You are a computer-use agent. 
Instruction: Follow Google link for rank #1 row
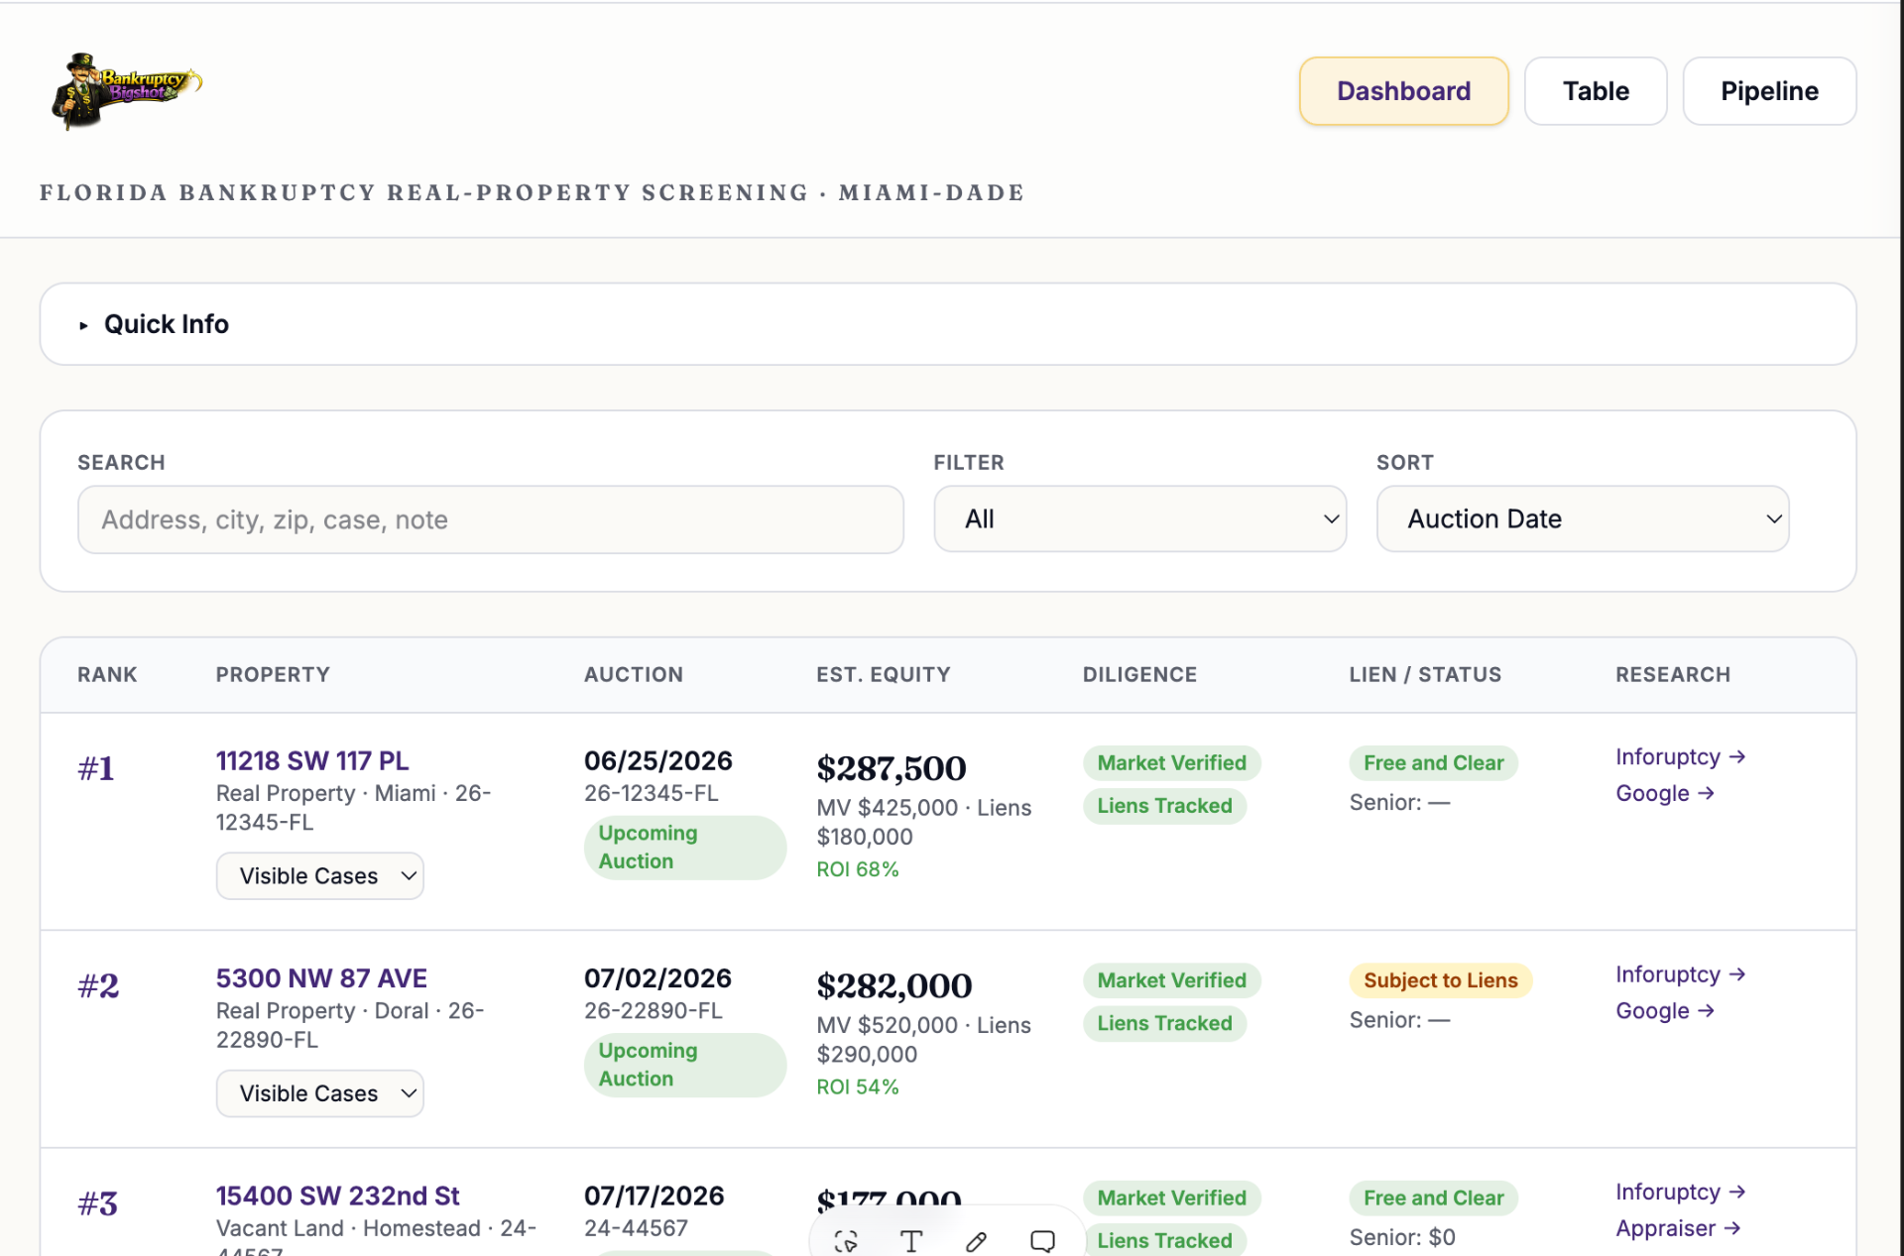tap(1665, 793)
